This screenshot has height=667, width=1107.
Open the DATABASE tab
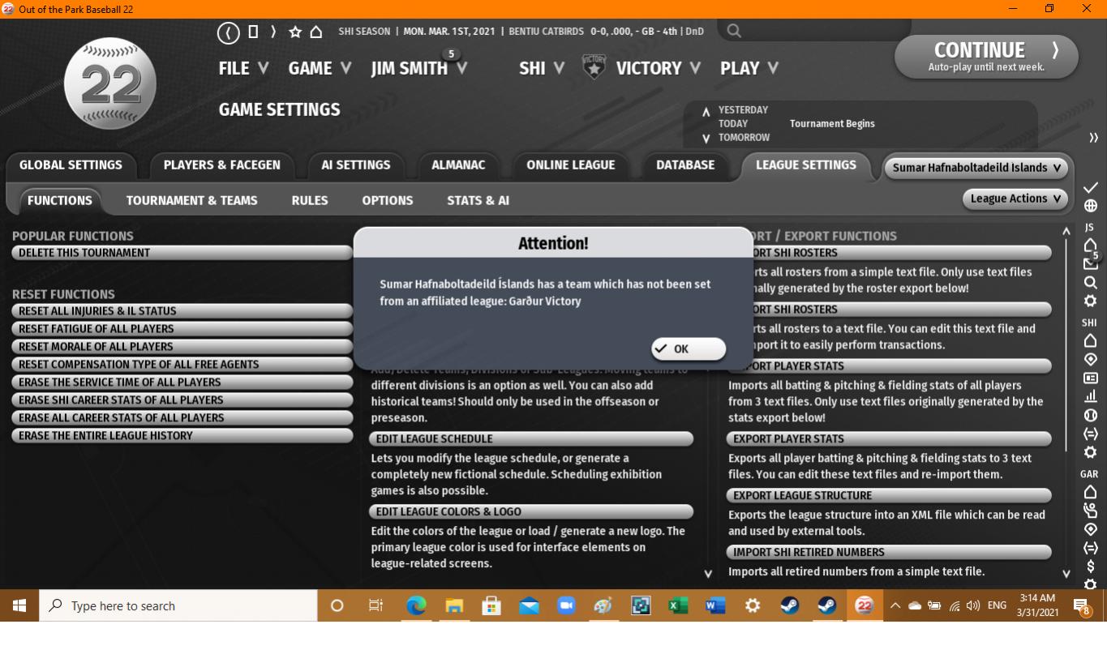(685, 165)
